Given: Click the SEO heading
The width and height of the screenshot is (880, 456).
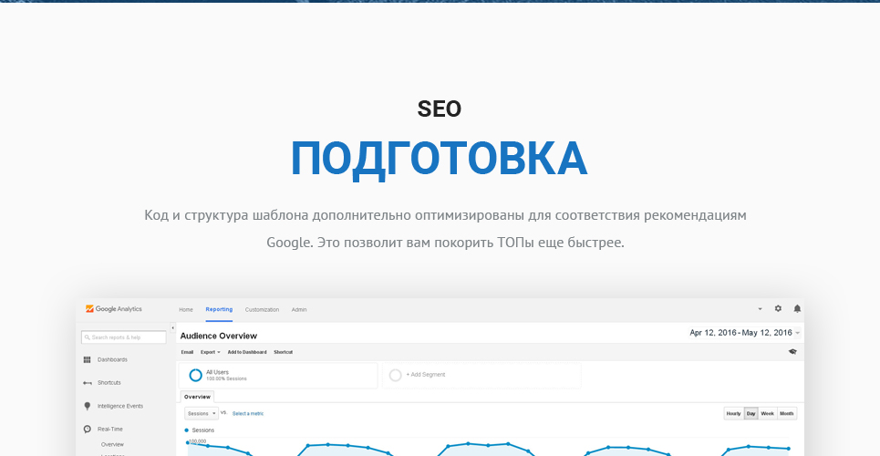Looking at the screenshot, I should click(x=440, y=109).
